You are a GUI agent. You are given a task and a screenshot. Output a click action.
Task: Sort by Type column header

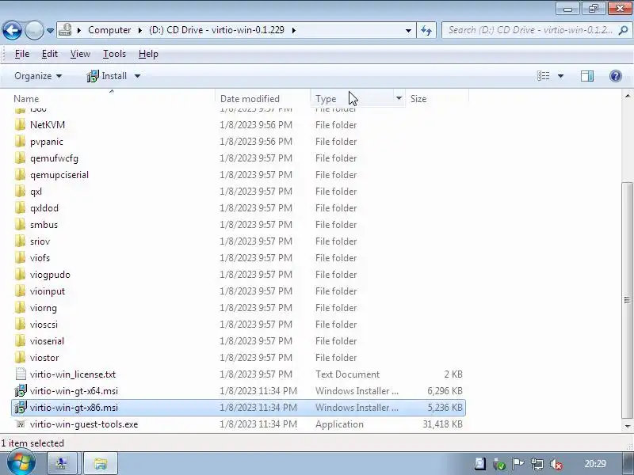pyautogui.click(x=326, y=98)
